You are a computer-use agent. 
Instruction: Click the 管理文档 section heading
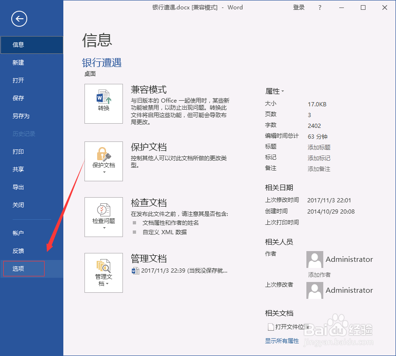coord(149,259)
